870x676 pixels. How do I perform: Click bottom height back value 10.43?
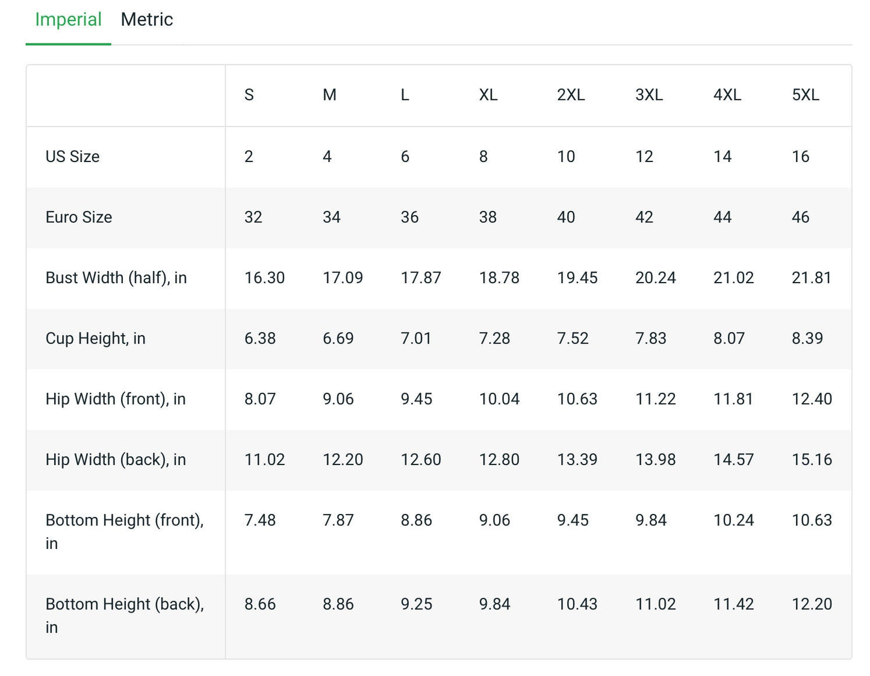click(x=577, y=604)
